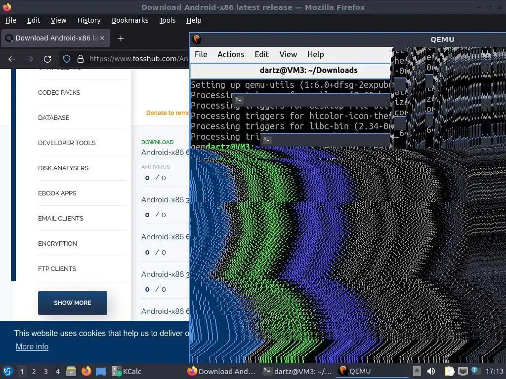Switch to virtual desktop 4
Image resolution: width=506 pixels, height=379 pixels.
(x=58, y=372)
